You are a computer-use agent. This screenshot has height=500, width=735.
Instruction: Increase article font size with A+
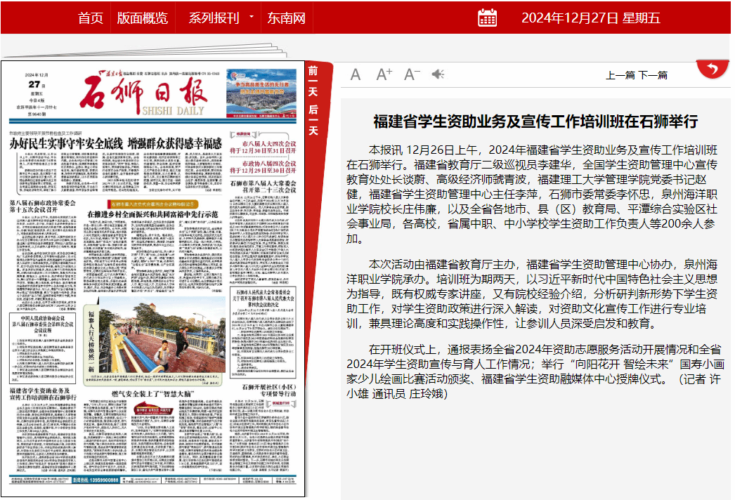(384, 74)
